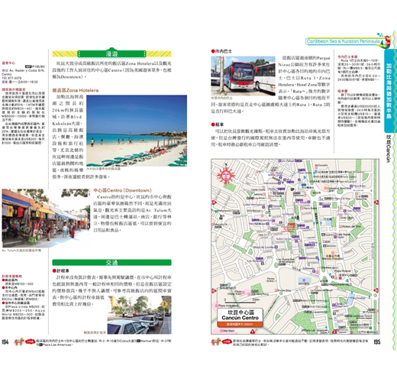Click the llama mascot icon at bottom left page

click(19, 342)
